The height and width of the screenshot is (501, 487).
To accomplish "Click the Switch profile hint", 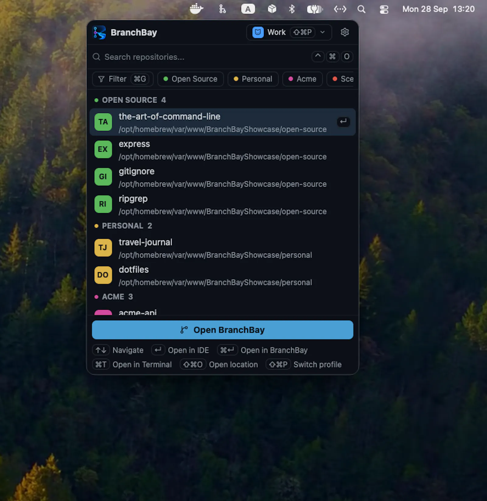I will [304, 365].
